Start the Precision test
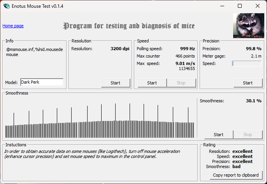 tap(248, 82)
